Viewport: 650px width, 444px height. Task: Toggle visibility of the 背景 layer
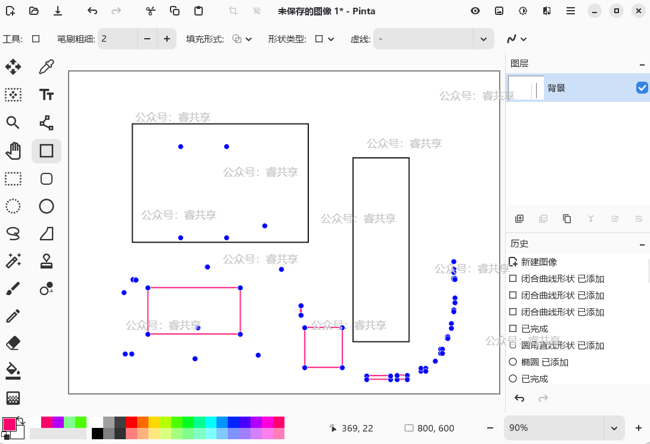pyautogui.click(x=642, y=88)
